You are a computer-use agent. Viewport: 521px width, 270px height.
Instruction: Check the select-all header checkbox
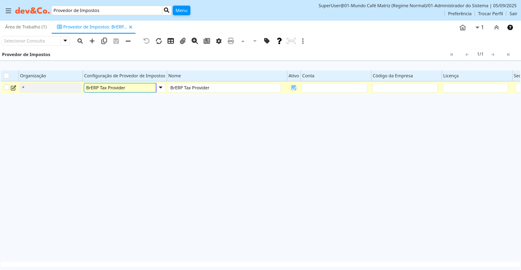pyautogui.click(x=6, y=76)
